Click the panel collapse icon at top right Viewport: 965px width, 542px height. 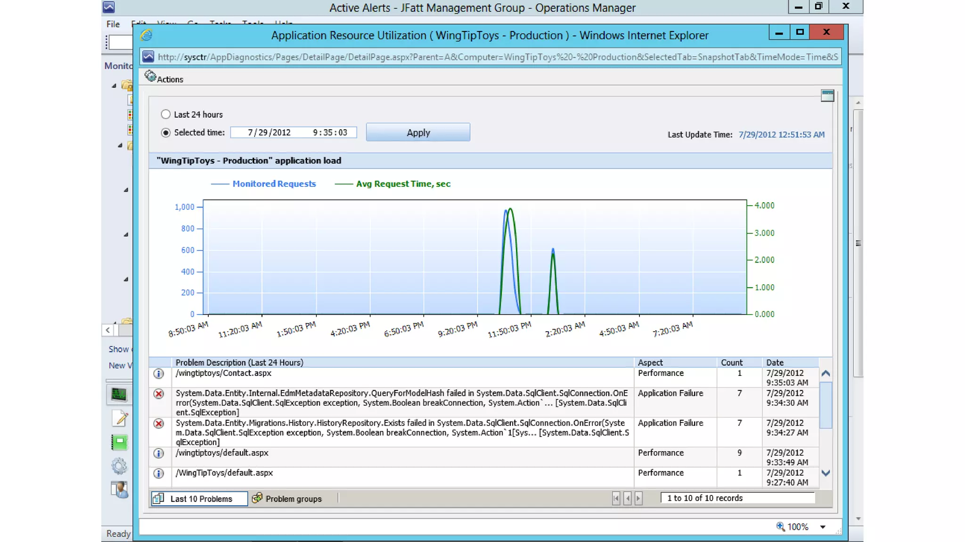coord(827,96)
